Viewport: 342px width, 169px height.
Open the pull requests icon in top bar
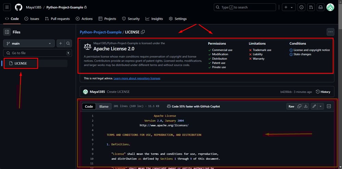point(311,7)
